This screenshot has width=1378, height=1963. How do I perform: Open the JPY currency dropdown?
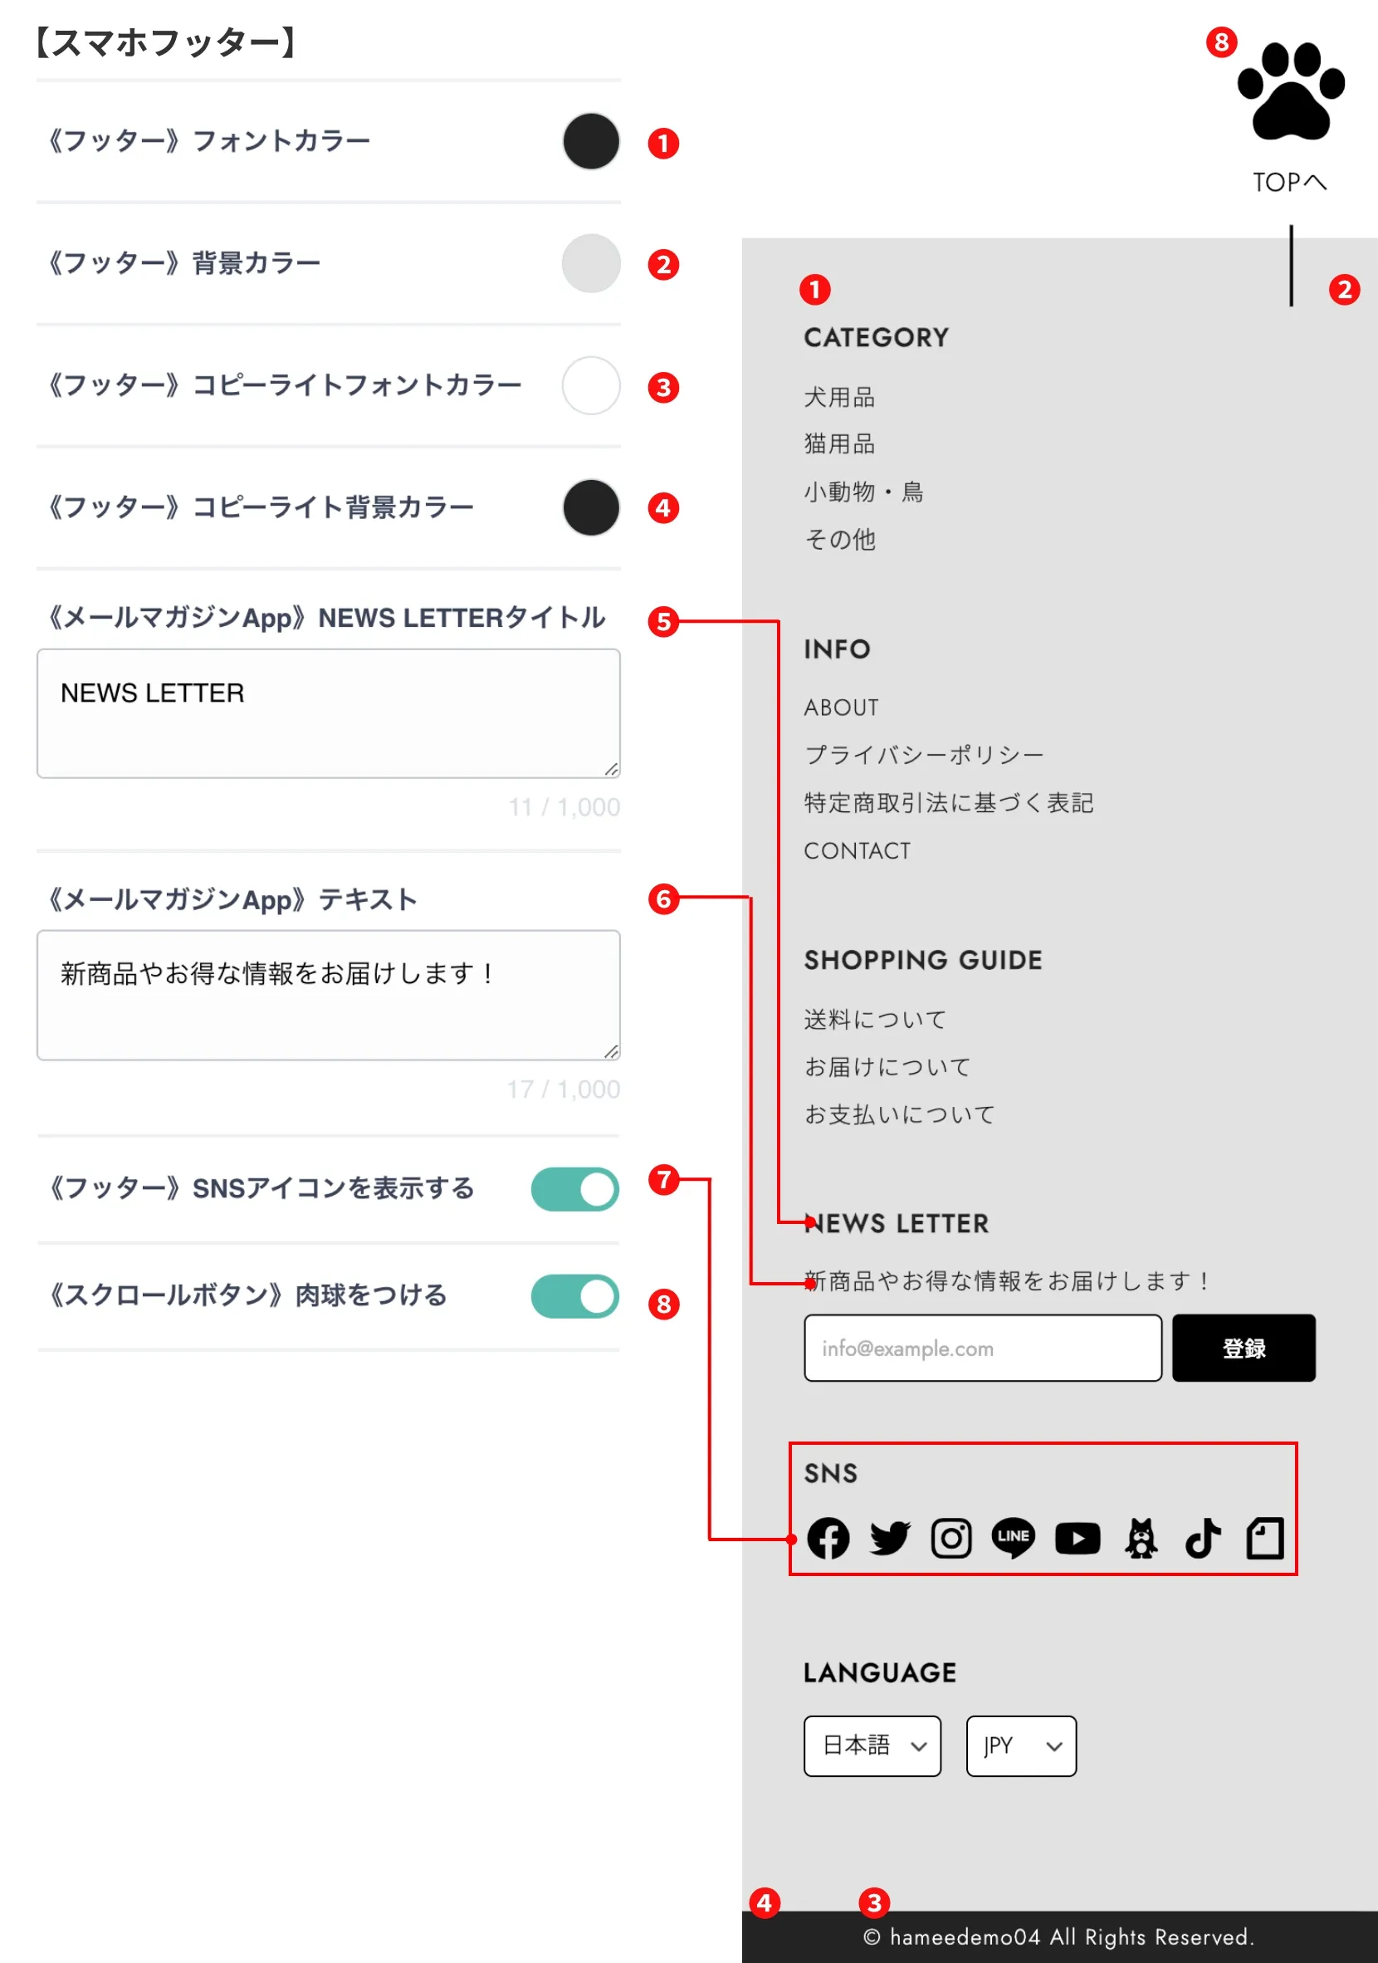1021,1745
